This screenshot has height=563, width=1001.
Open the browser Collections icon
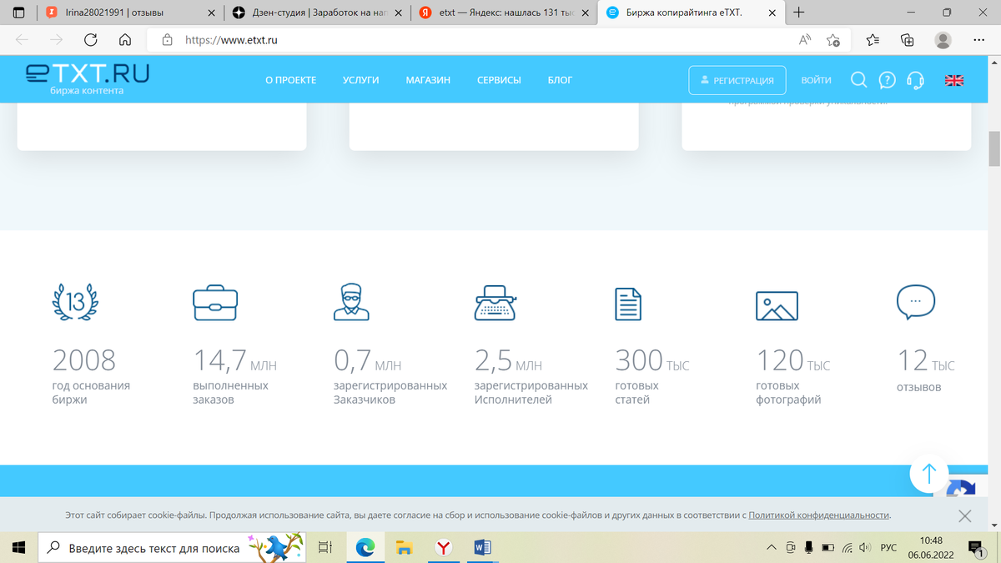[x=908, y=39]
